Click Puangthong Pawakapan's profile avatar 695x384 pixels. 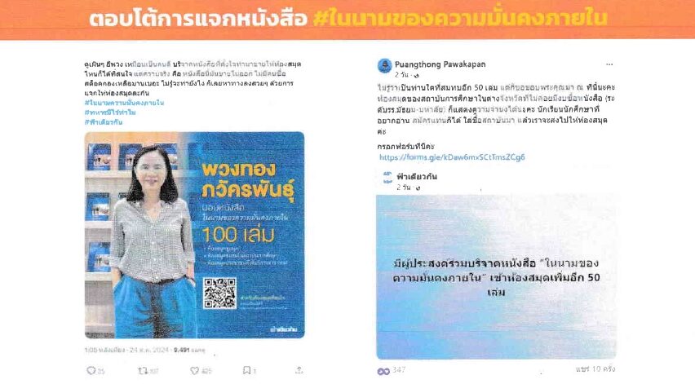(384, 65)
